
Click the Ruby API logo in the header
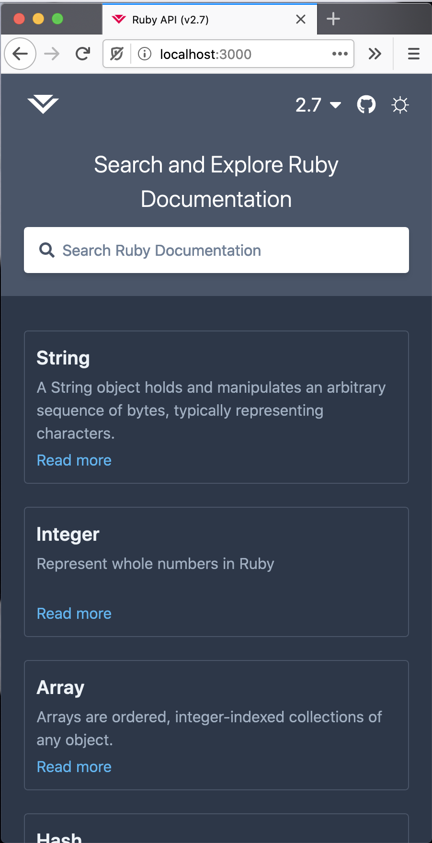coord(43,104)
